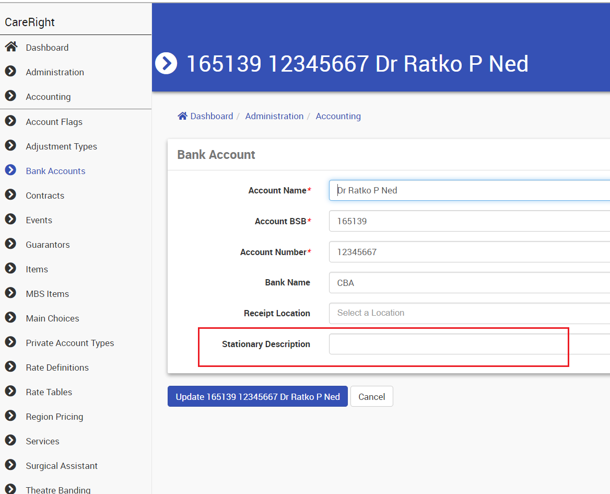Click the home icon beside Dashboard in sidebar
The image size is (610, 494).
10,47
